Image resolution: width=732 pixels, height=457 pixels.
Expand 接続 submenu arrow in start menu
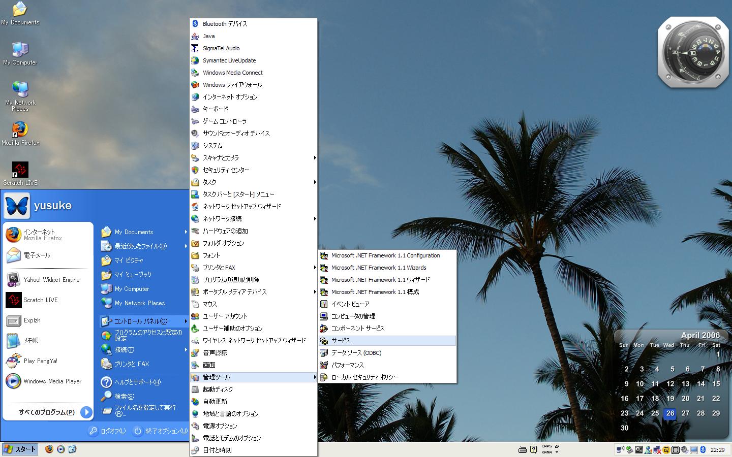coord(186,350)
